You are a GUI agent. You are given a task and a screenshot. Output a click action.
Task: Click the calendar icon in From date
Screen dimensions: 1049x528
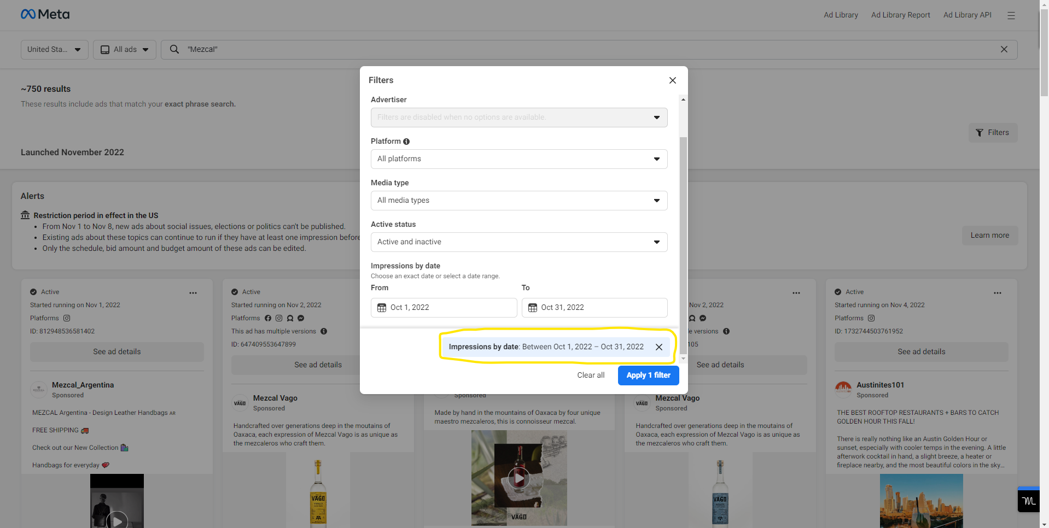click(x=382, y=308)
